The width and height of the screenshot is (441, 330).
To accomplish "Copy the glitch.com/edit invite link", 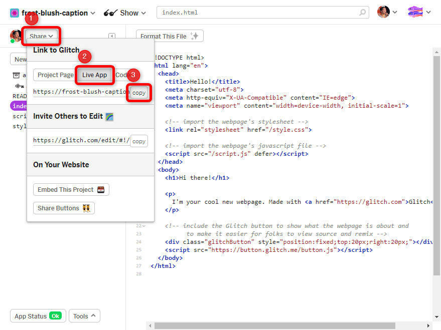I will pyautogui.click(x=139, y=141).
